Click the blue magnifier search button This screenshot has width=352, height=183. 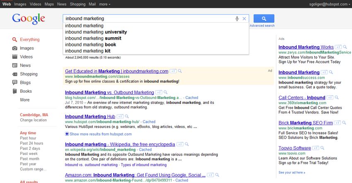tap(264, 18)
